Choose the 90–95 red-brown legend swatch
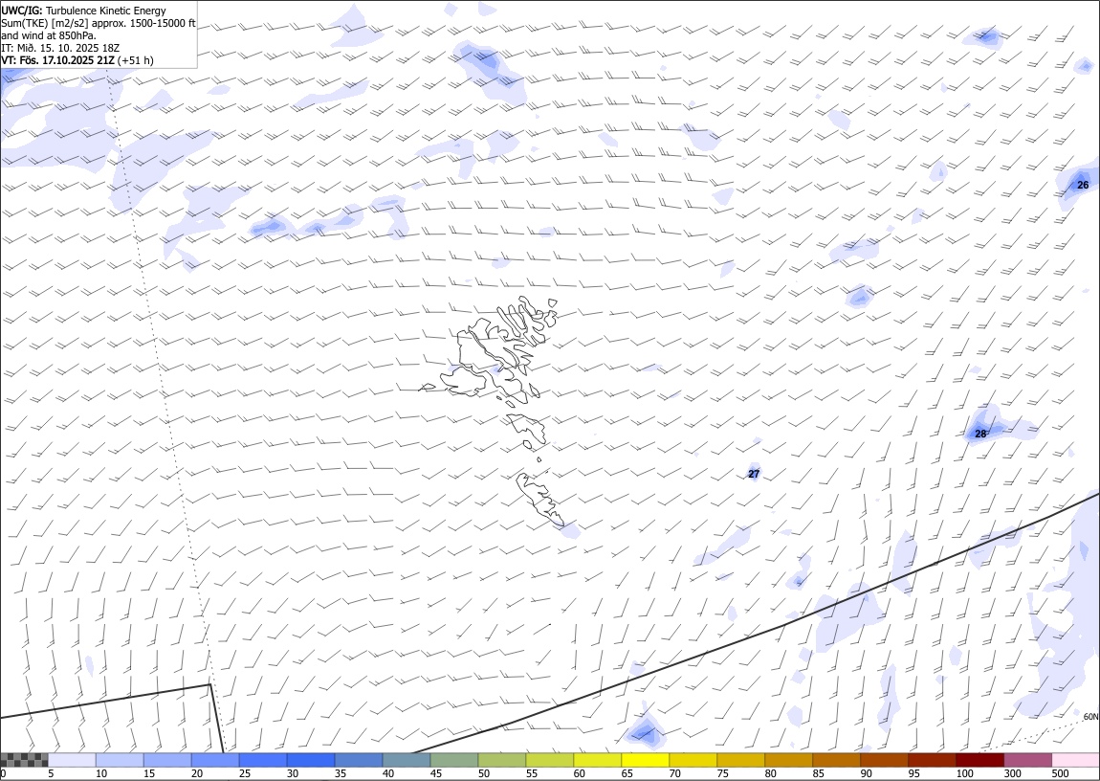The width and height of the screenshot is (1100, 781). pos(884,760)
